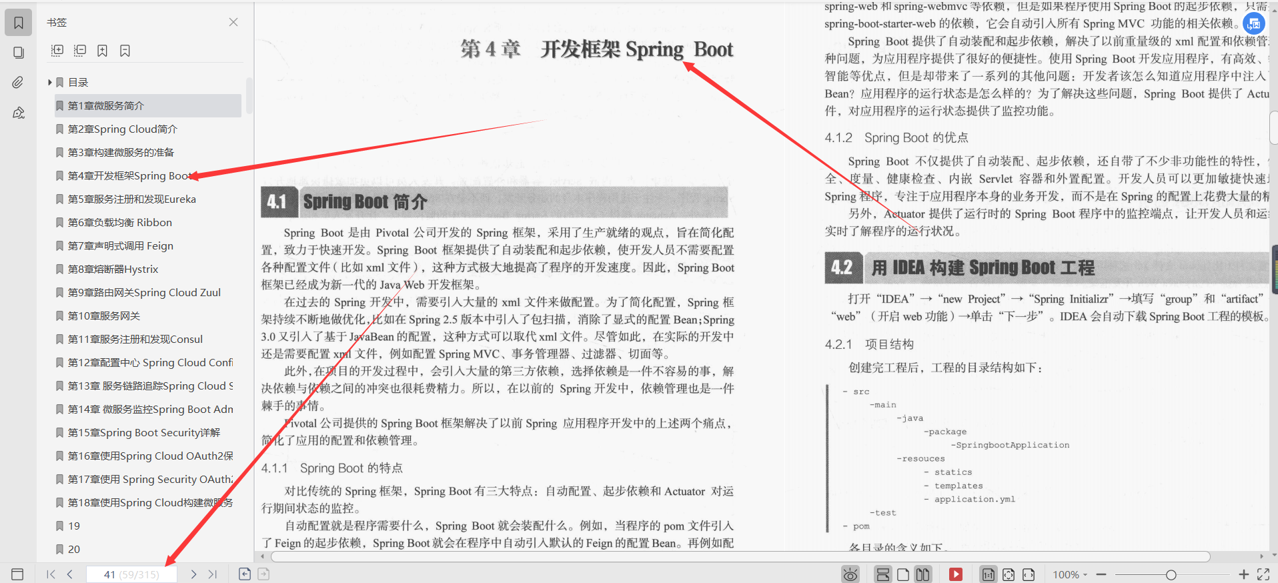Screen dimensions: 1278x583
Task: Click the horizontal scrollbar left arrow
Action: click(x=263, y=556)
